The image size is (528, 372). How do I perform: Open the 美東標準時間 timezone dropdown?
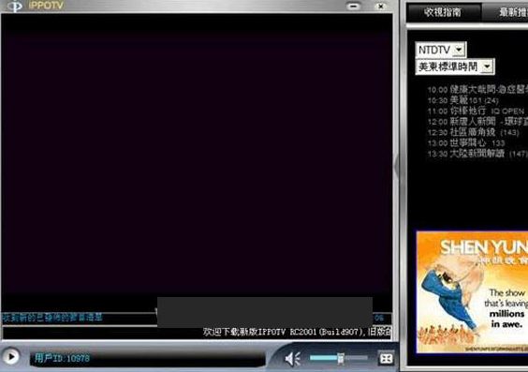click(455, 67)
